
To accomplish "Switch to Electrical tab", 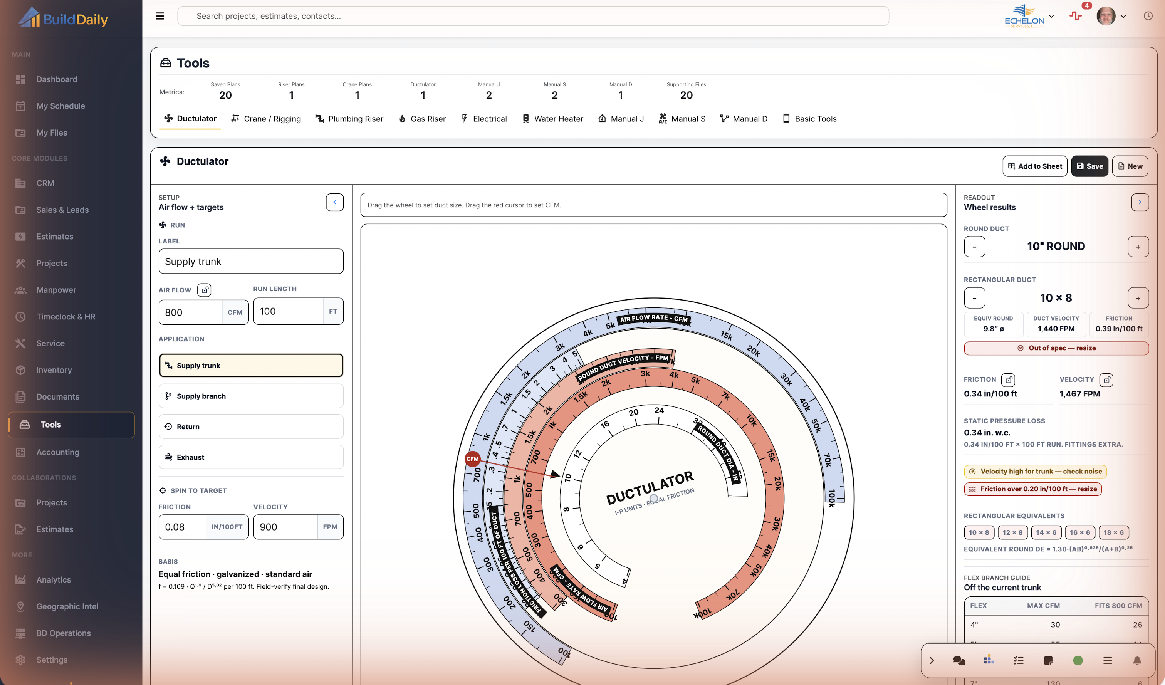I will (483, 119).
